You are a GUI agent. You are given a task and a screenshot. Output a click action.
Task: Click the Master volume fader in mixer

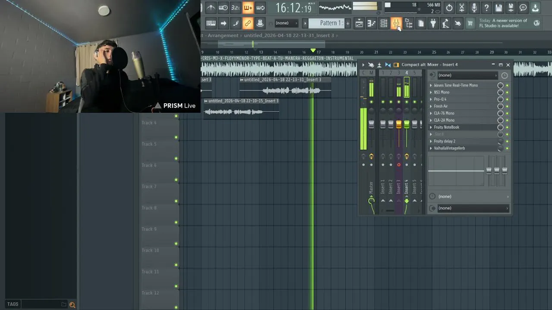[x=371, y=124]
